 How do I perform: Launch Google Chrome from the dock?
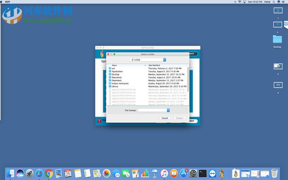(49, 174)
